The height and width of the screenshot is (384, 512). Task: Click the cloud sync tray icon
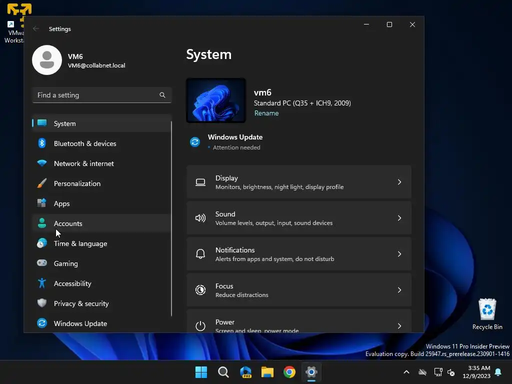tap(422, 372)
